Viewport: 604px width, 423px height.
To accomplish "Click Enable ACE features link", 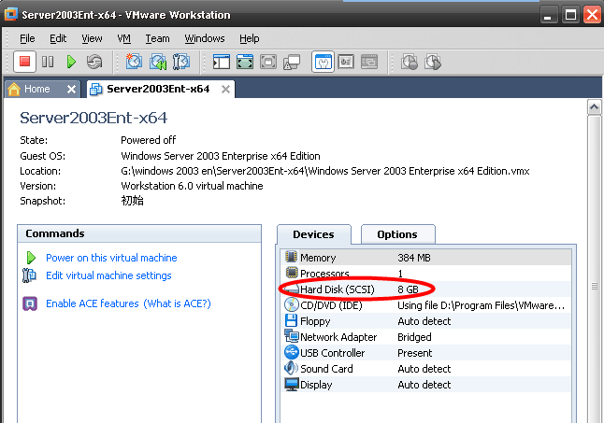I will pyautogui.click(x=92, y=303).
